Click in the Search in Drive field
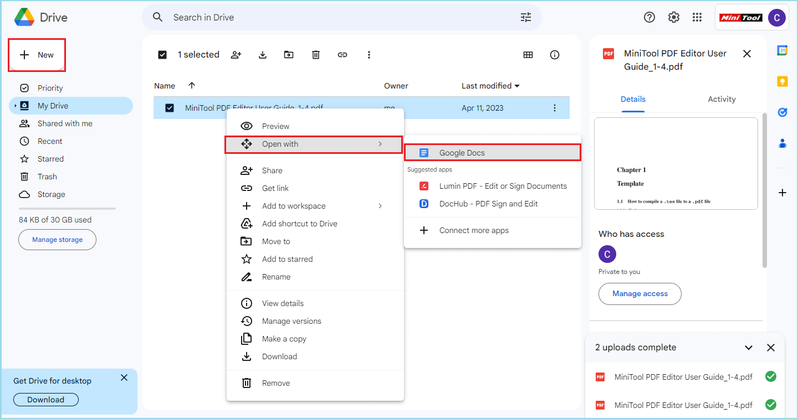 click(342, 17)
